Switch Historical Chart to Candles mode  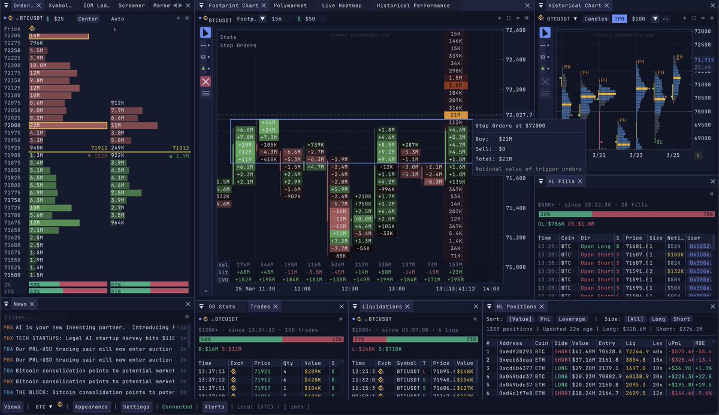click(596, 19)
